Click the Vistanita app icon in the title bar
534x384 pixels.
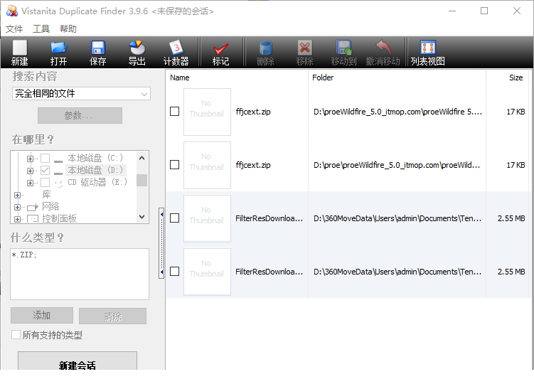pyautogui.click(x=12, y=11)
